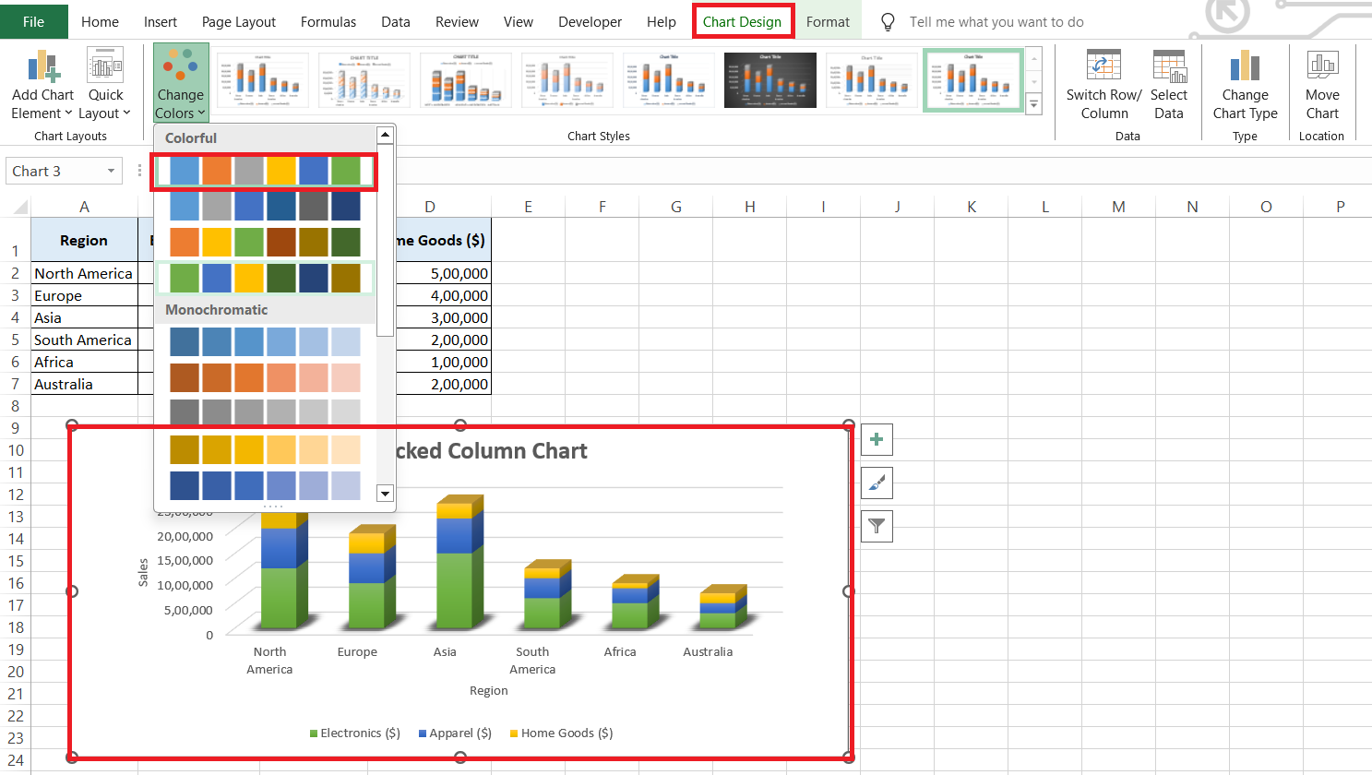Select cell with value 5,00,000
The image size is (1372, 775).
(444, 273)
